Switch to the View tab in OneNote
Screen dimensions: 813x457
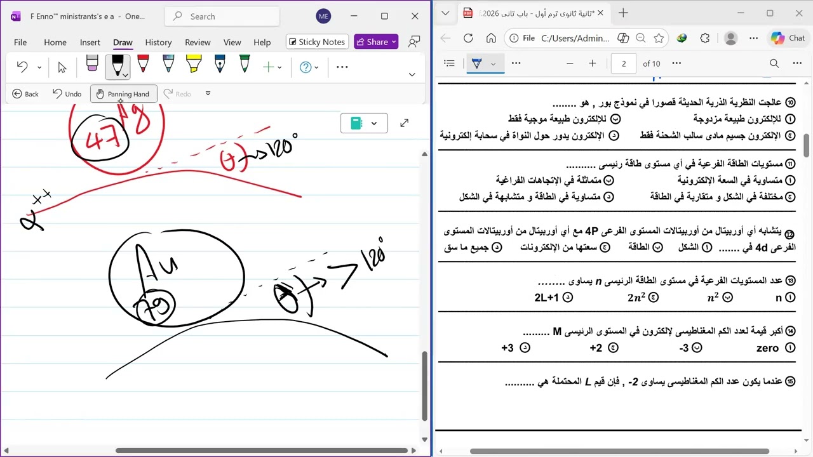(232, 42)
